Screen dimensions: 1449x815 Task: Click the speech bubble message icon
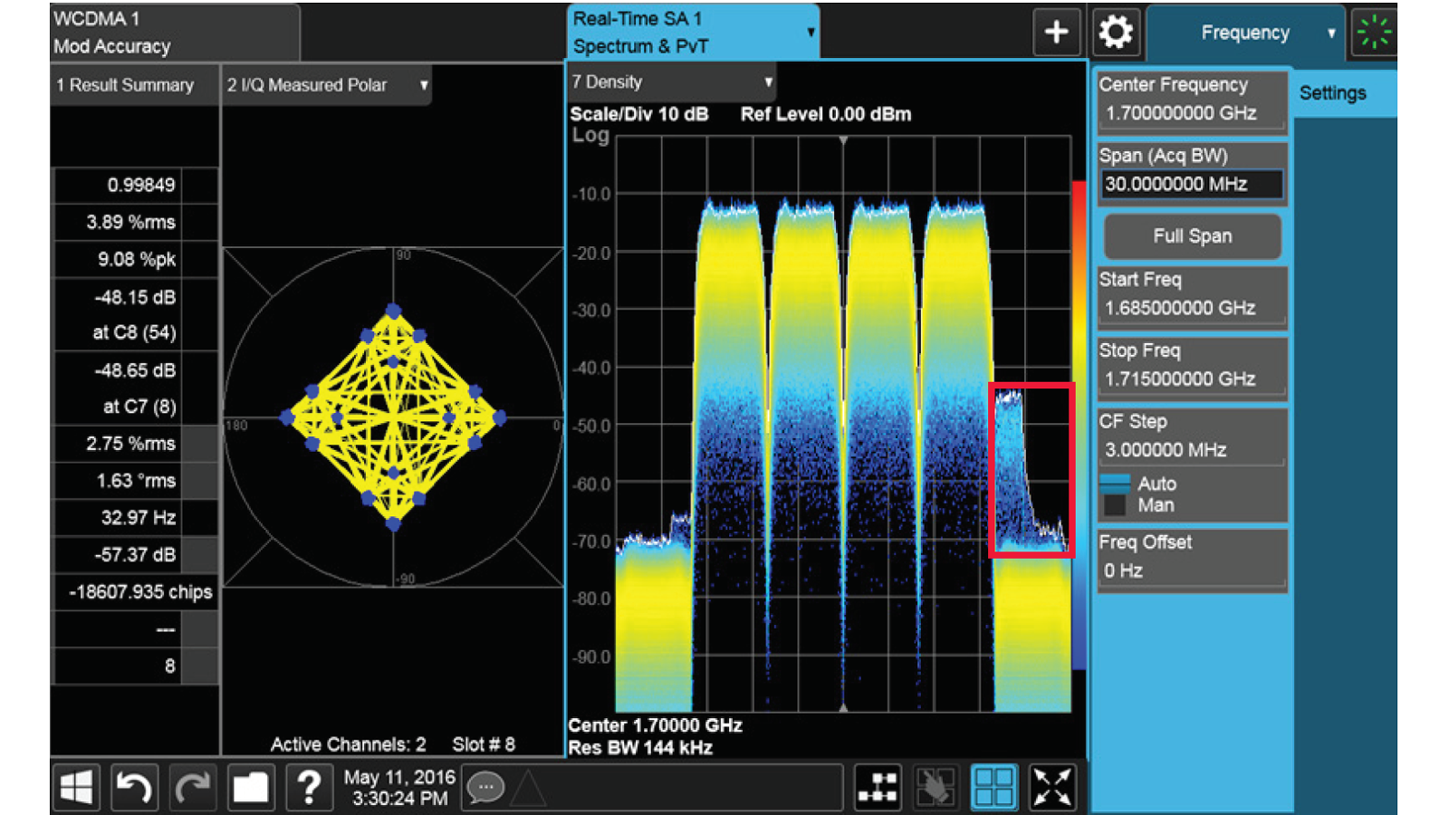coord(485,788)
